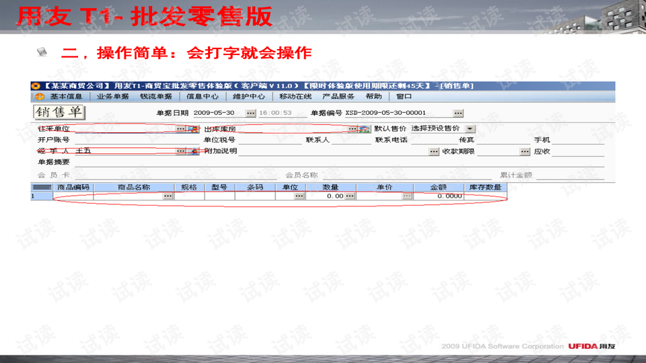Click the 出库库房 lookup ellipsis button
Viewport: 646px width, 363px height.
coord(352,129)
